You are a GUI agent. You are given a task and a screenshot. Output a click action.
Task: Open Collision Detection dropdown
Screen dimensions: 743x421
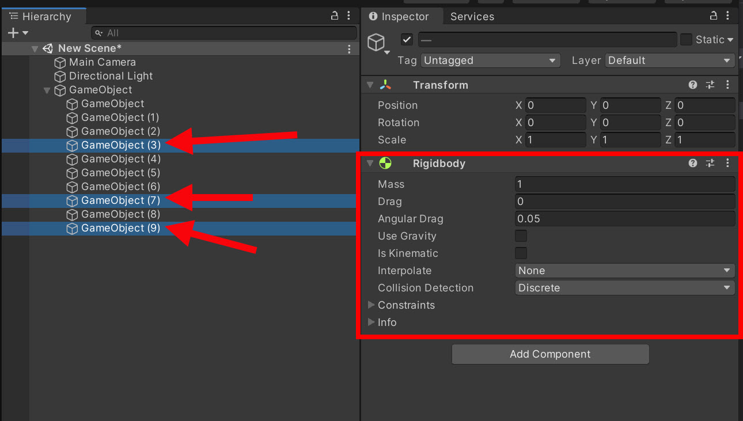point(625,287)
